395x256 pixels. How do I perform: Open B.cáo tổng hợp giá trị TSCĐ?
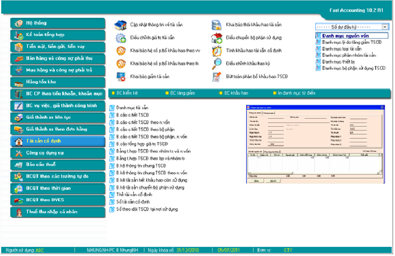point(142,144)
